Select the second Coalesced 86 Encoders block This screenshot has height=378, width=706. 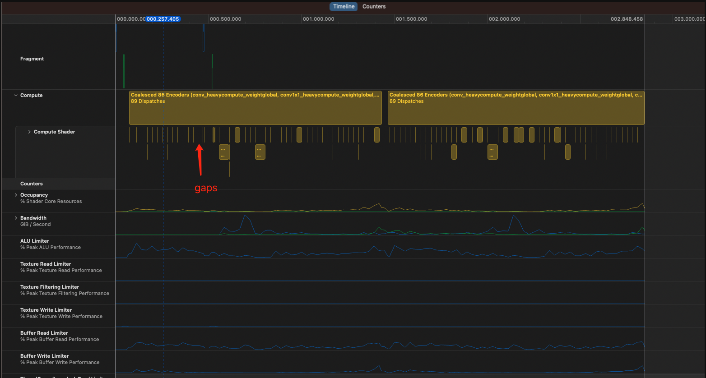point(516,108)
